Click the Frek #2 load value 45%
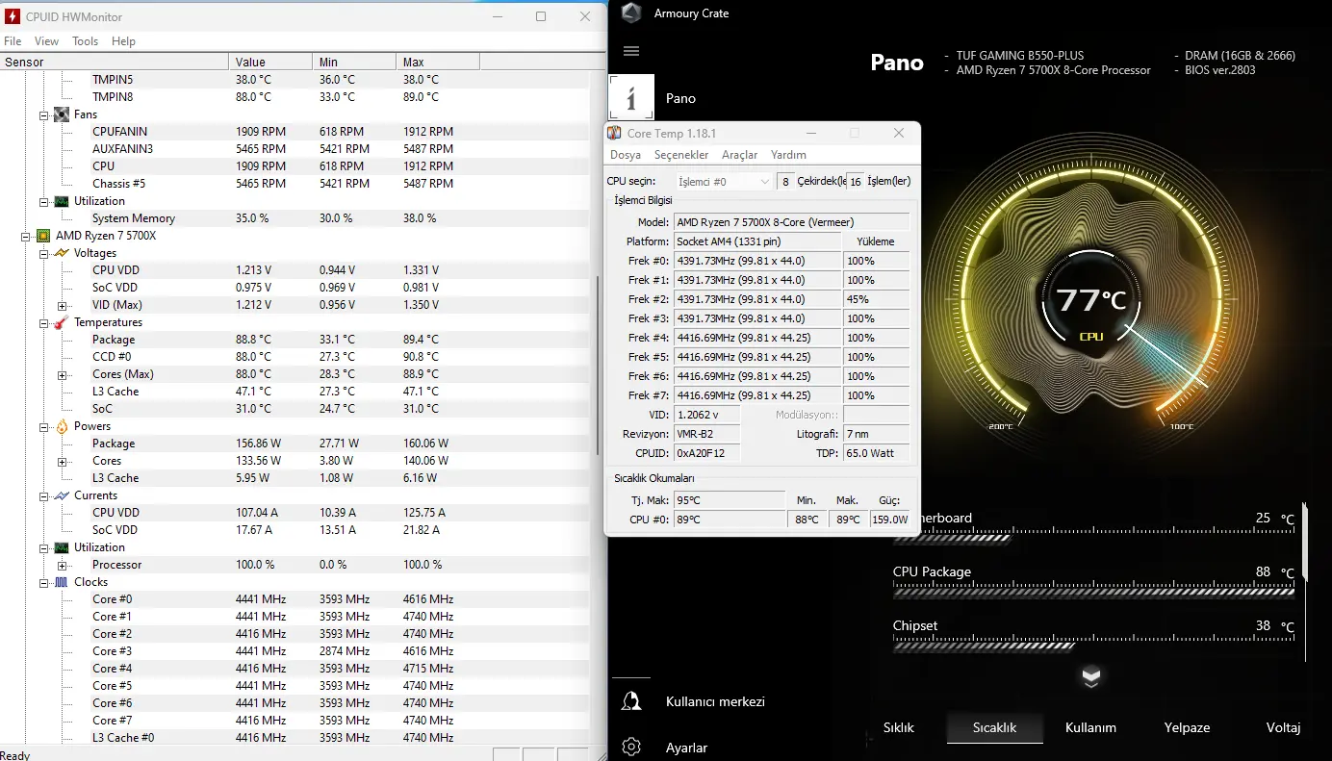Screen dimensions: 1332x761 point(876,299)
